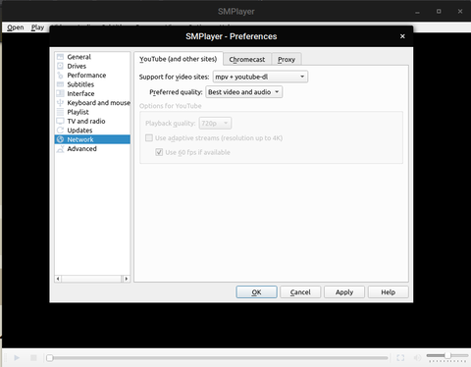Adjust the volume slider handle
471x367 pixels.
coord(447,355)
